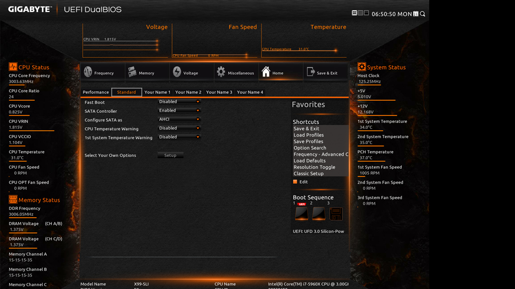The image size is (515, 289).
Task: Open the Miscellaneous gear icon
Action: [221, 72]
